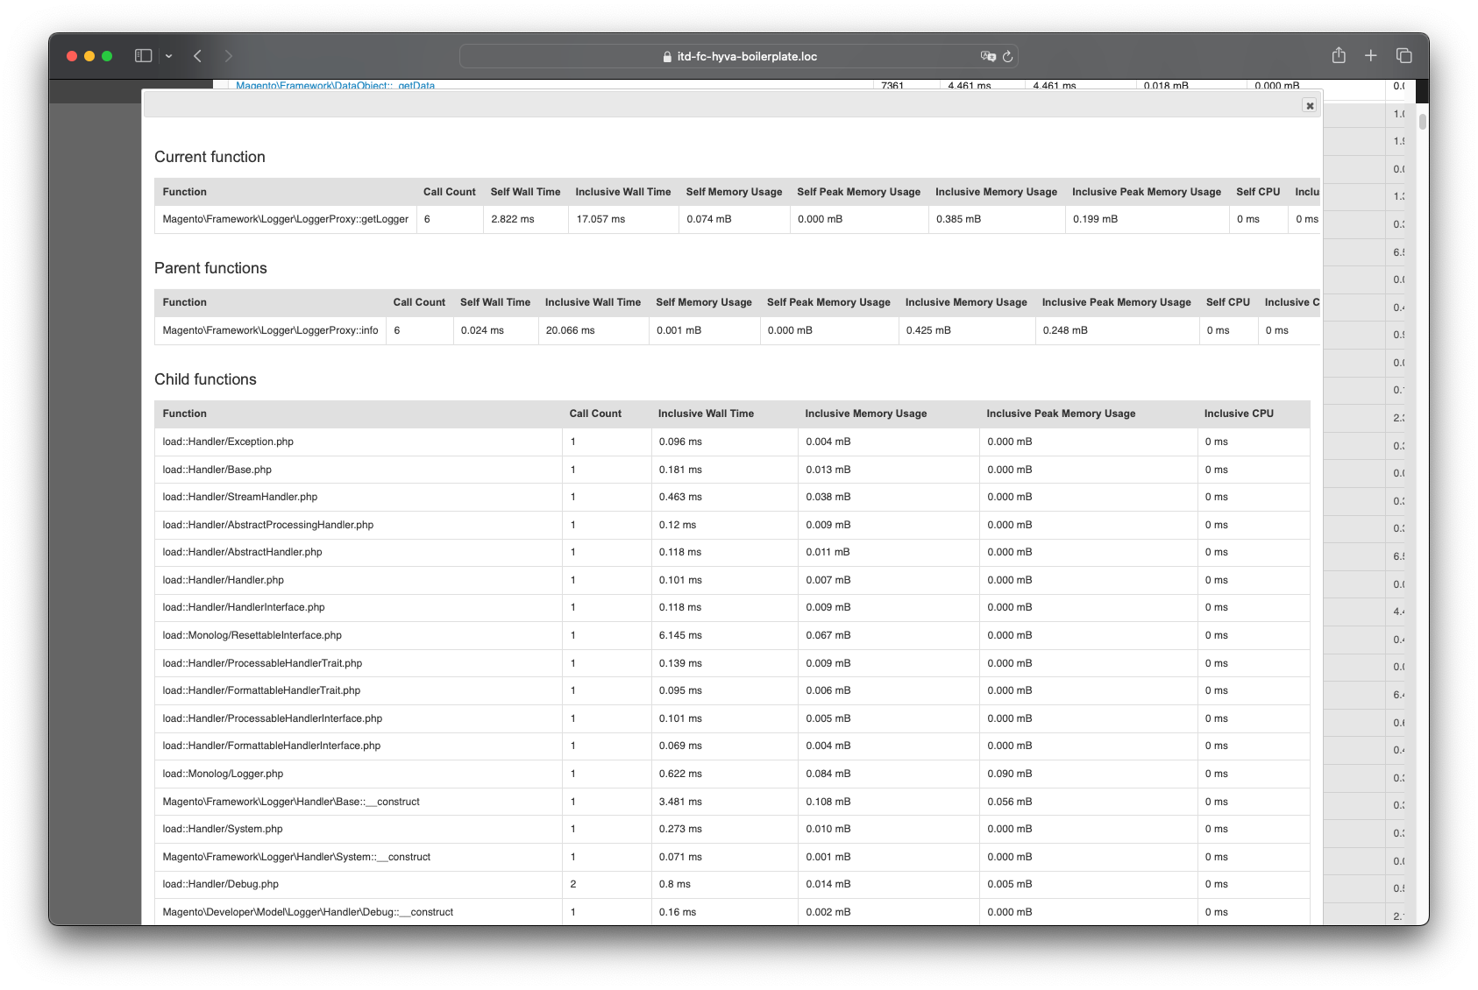
Task: Show the tab overview icon
Action: [x=1403, y=56]
